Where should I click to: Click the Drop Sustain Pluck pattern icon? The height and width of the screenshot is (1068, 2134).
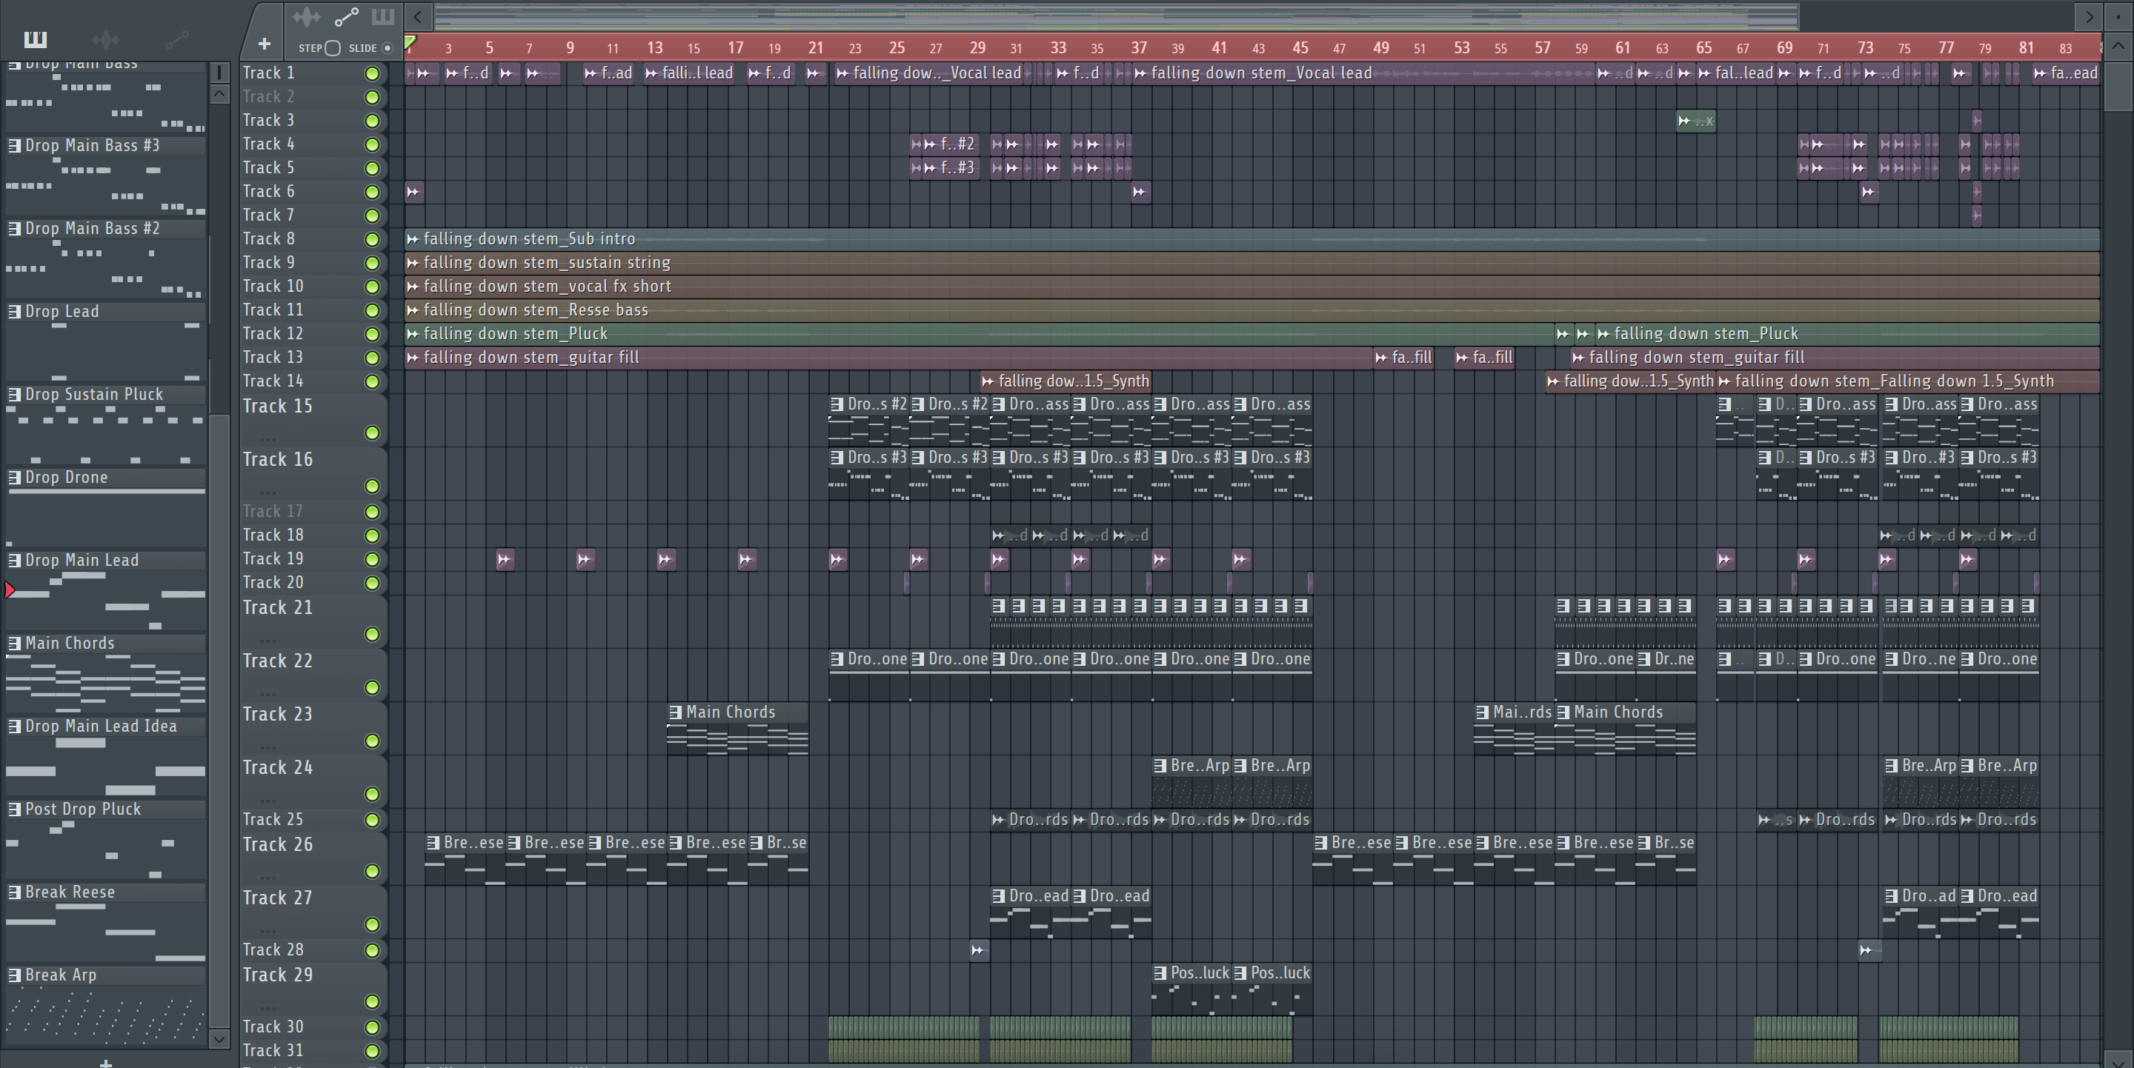[14, 394]
